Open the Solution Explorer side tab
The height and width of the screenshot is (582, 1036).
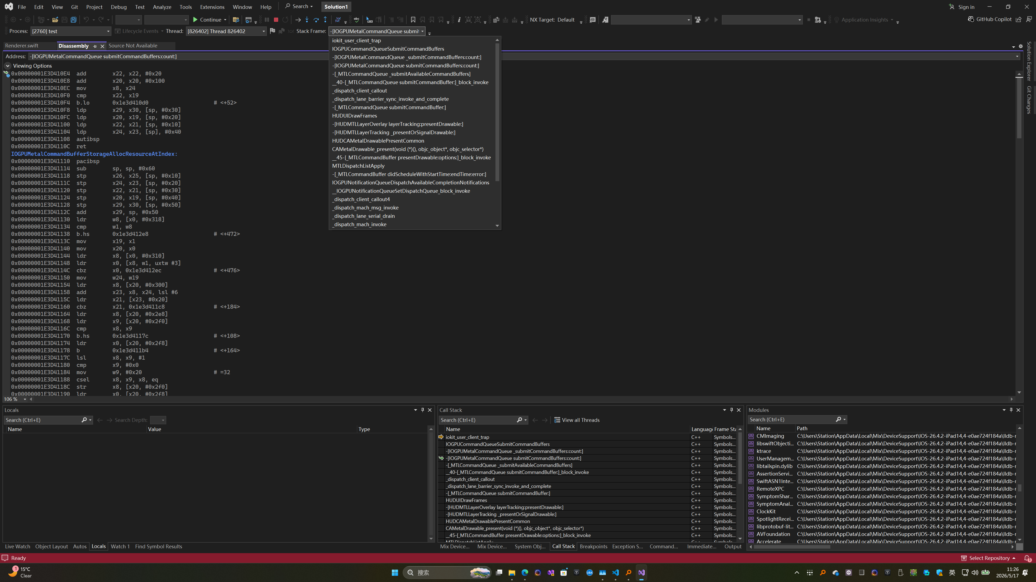[x=1029, y=61]
